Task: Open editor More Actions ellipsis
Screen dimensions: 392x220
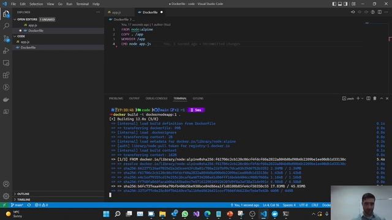Action: (x=386, y=12)
